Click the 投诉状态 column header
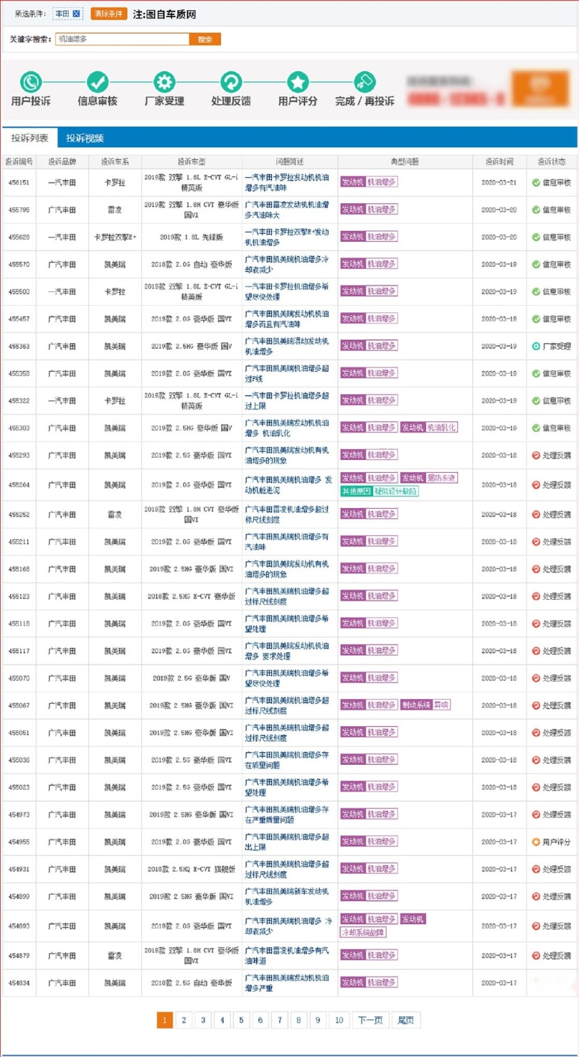This screenshot has width=579, height=1057. point(551,162)
